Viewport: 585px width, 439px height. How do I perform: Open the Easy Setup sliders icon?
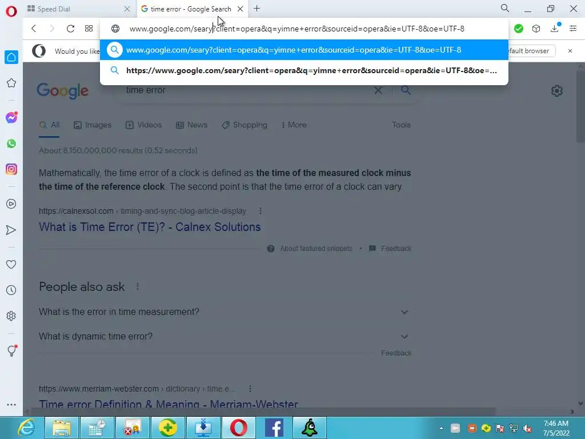(x=572, y=29)
